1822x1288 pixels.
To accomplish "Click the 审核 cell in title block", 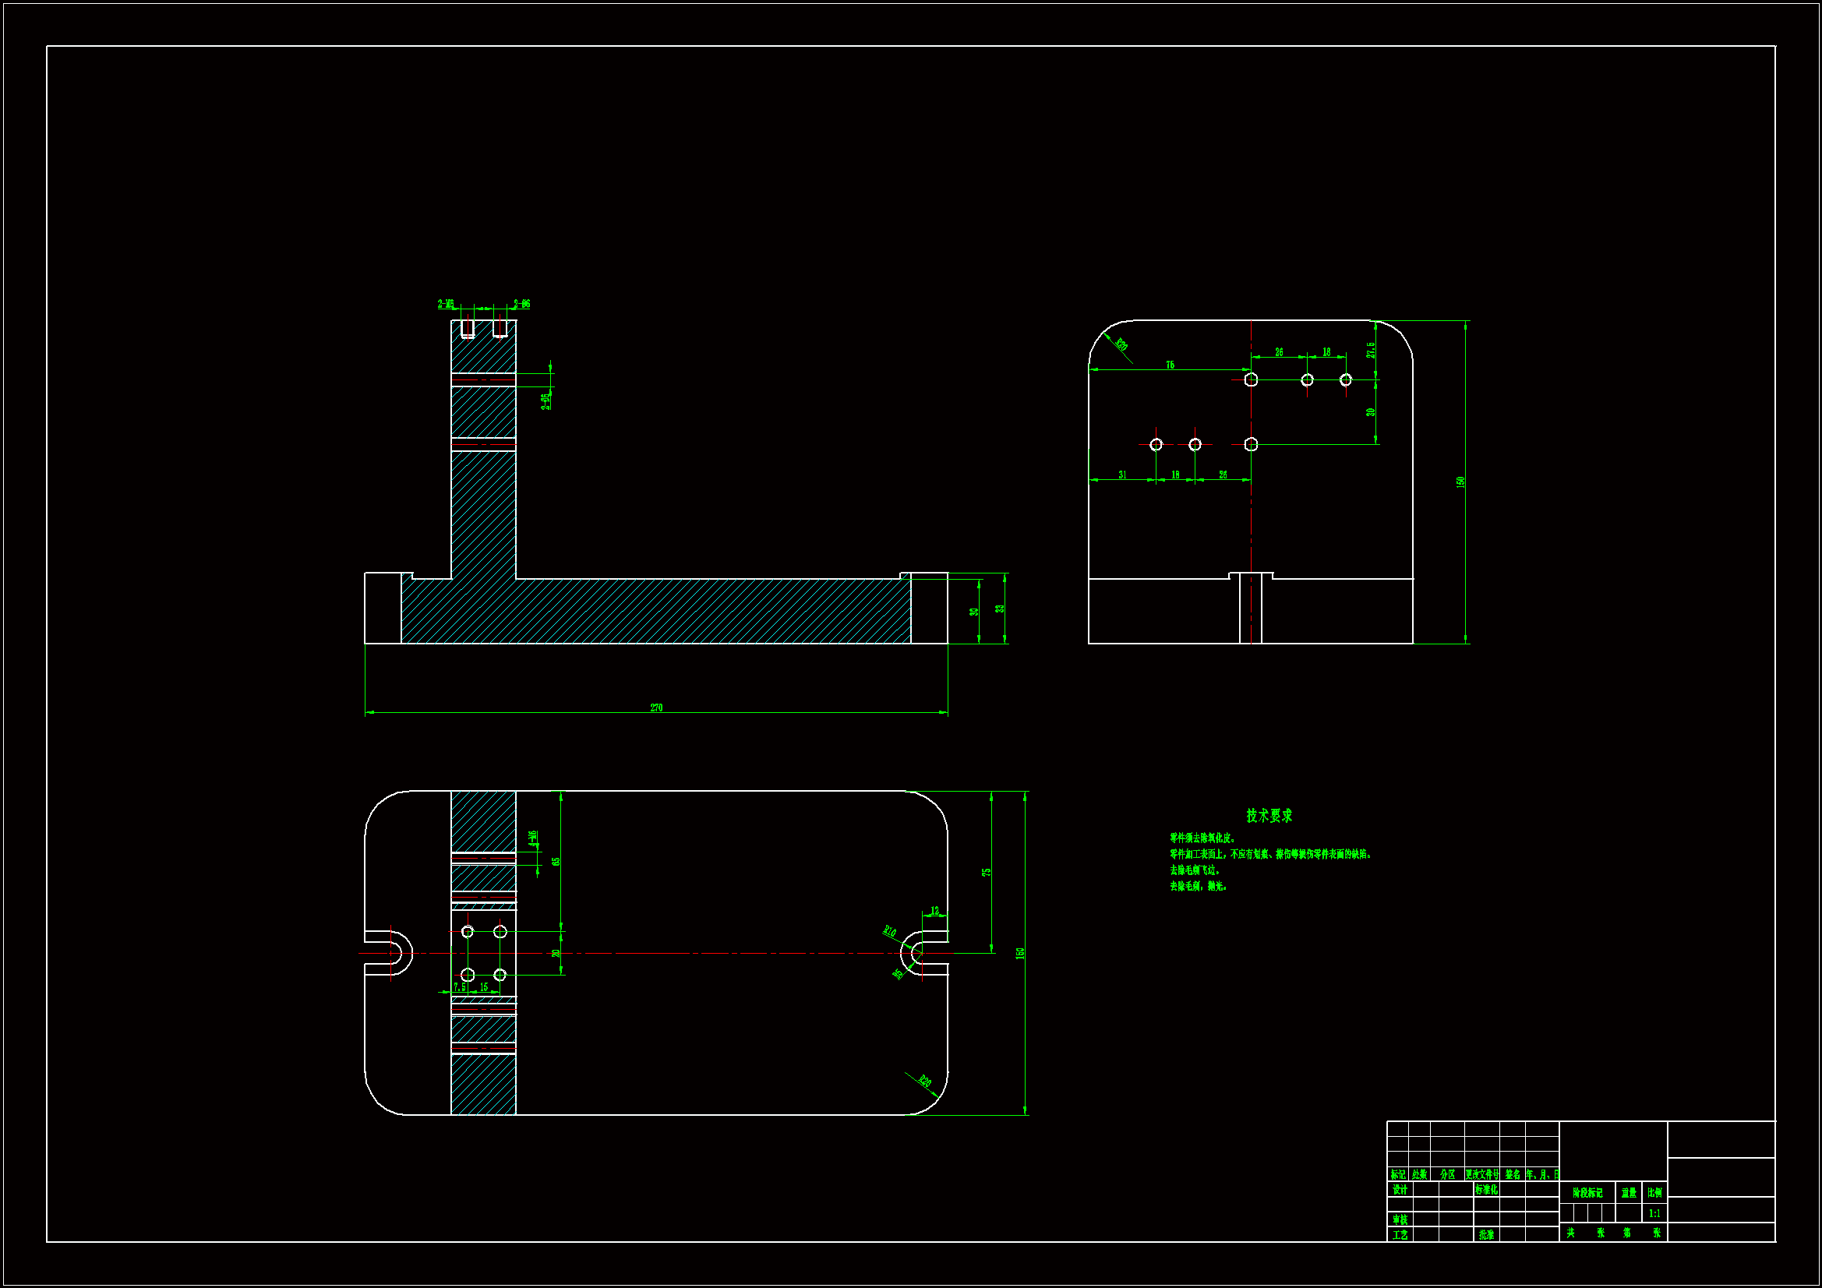I will point(1400,1219).
